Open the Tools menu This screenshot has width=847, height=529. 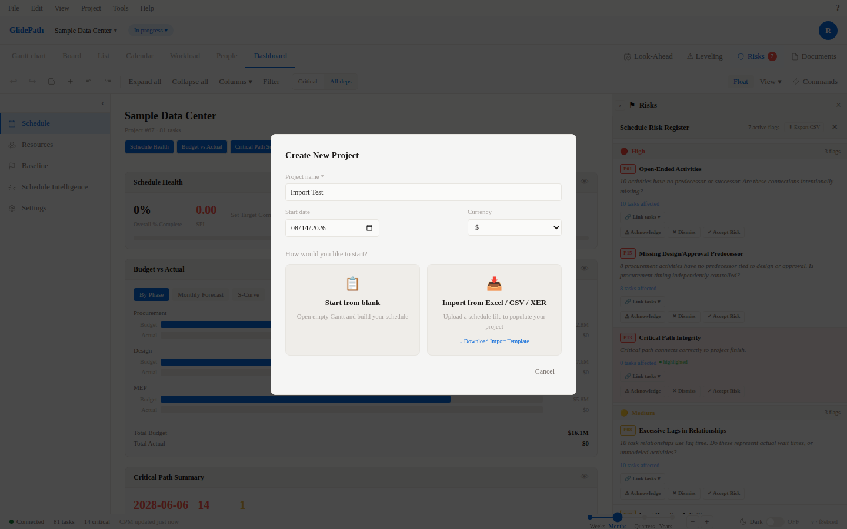tap(121, 8)
